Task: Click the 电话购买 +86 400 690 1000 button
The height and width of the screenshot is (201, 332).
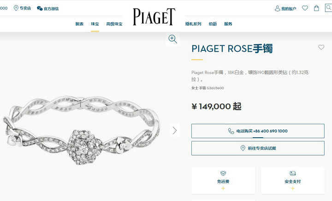Action: tap(258, 131)
